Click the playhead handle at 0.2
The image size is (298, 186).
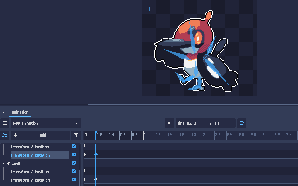(x=96, y=133)
